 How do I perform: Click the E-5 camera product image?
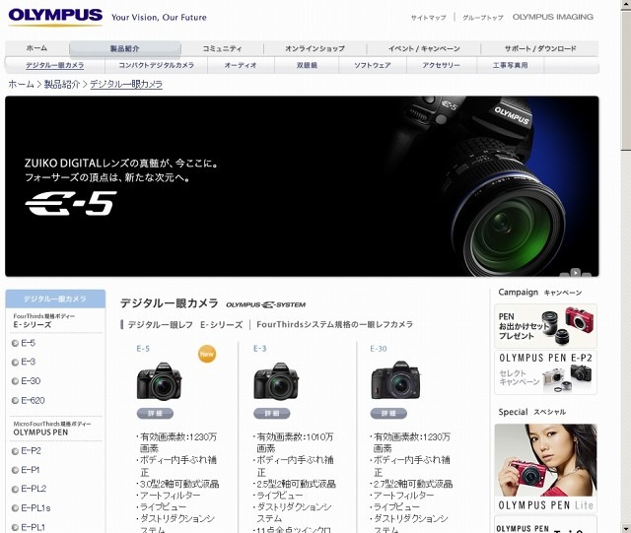pos(160,381)
